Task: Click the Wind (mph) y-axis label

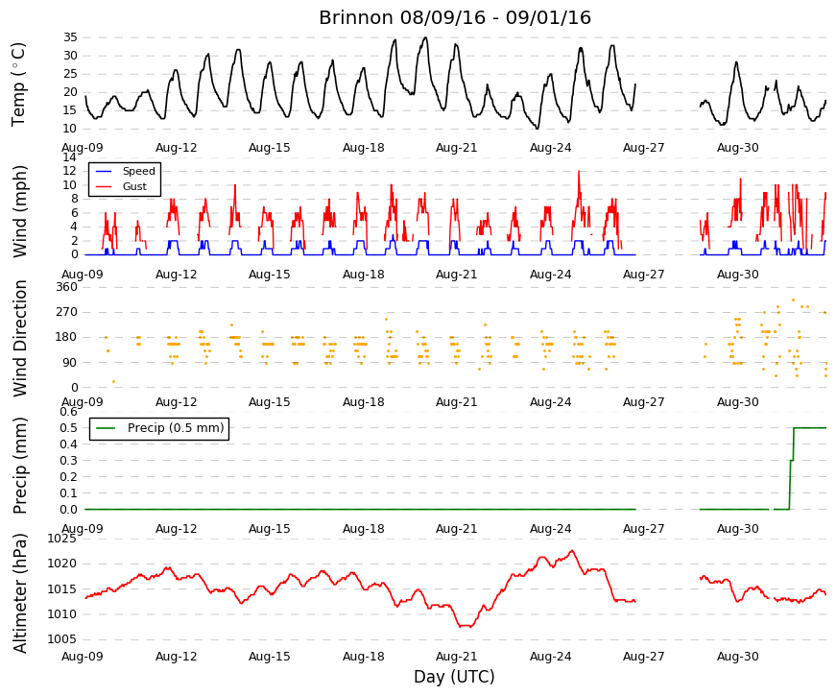Action: [x=19, y=212]
